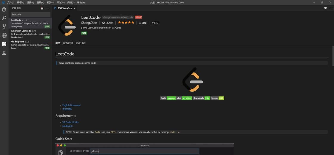
Task: Open the 编辑(E) menu
Action: pyautogui.click(x=21, y=3)
